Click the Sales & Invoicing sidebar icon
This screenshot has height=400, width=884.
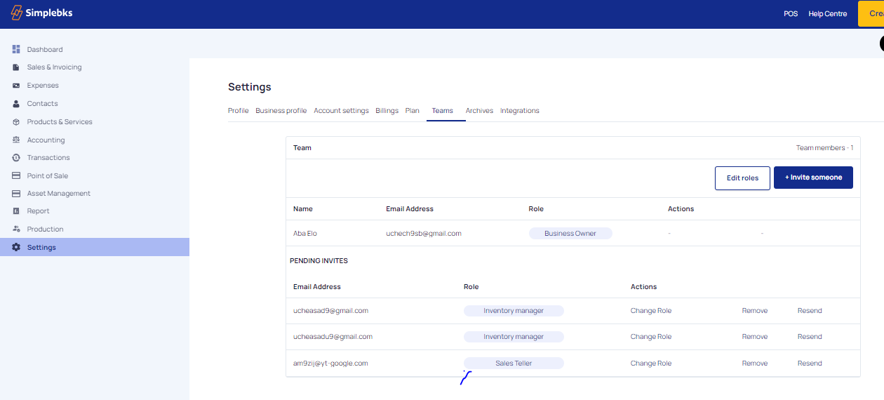click(x=16, y=67)
